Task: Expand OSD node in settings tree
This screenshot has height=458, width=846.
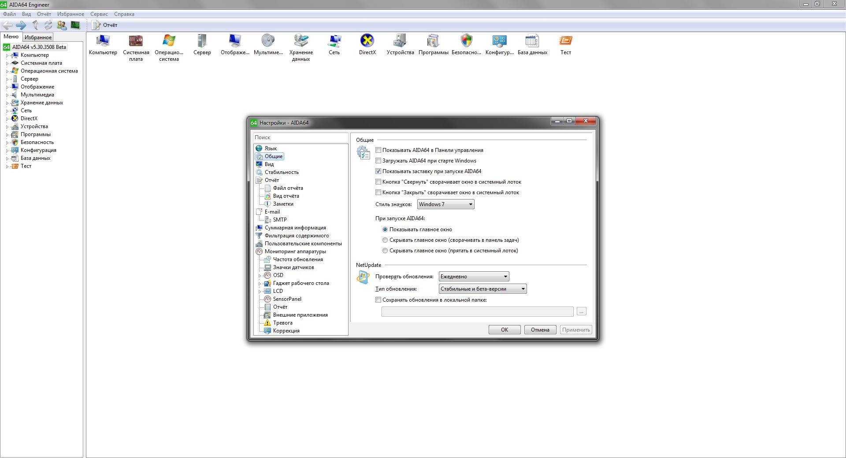Action: click(x=260, y=276)
